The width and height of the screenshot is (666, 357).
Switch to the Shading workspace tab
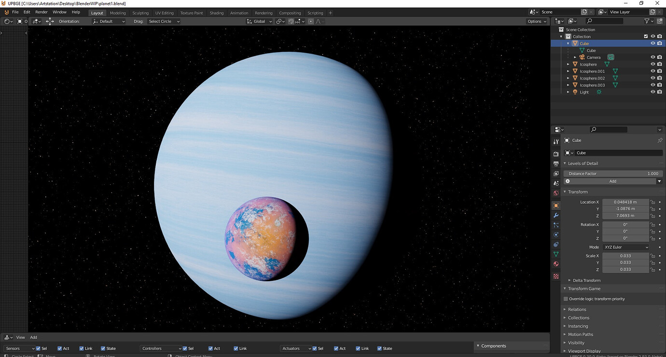(216, 13)
